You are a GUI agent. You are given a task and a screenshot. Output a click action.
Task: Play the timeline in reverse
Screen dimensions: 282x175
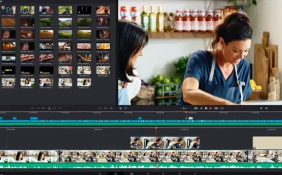tap(201, 108)
